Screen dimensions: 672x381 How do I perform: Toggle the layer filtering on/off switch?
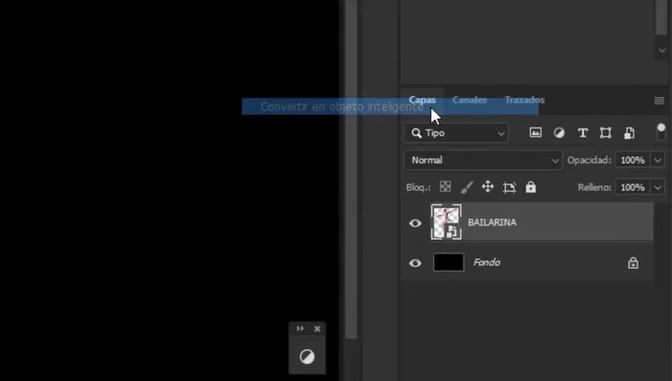point(660,131)
